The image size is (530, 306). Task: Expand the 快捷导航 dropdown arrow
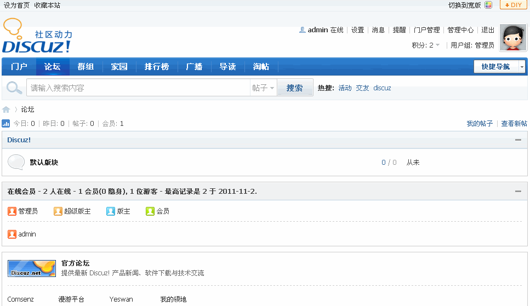(x=522, y=67)
